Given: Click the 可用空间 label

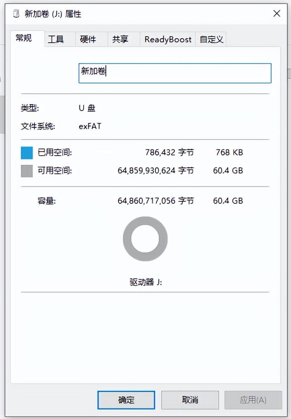Looking at the screenshot, I should (x=55, y=171).
